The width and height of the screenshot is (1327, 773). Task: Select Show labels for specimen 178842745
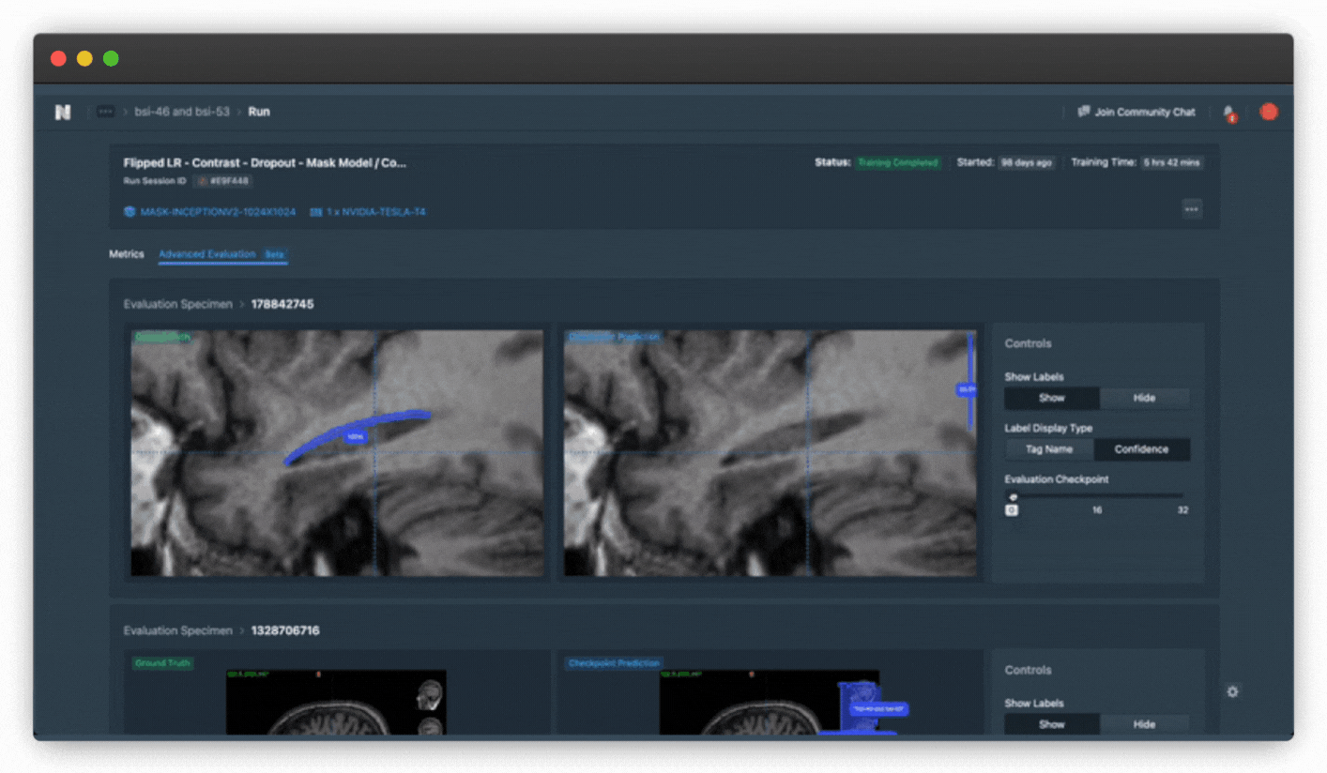1052,398
